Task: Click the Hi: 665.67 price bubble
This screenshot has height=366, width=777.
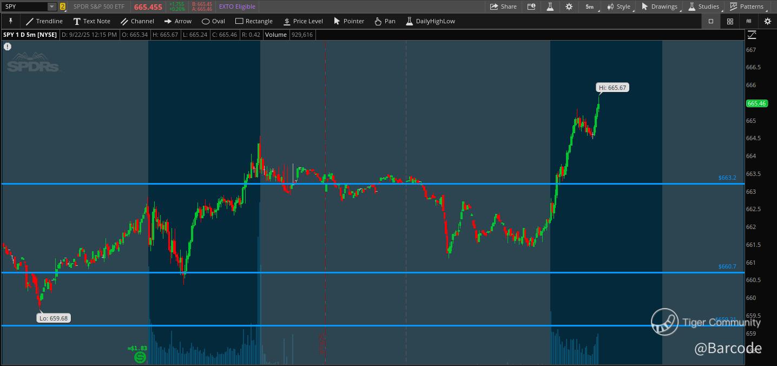Action: [613, 87]
